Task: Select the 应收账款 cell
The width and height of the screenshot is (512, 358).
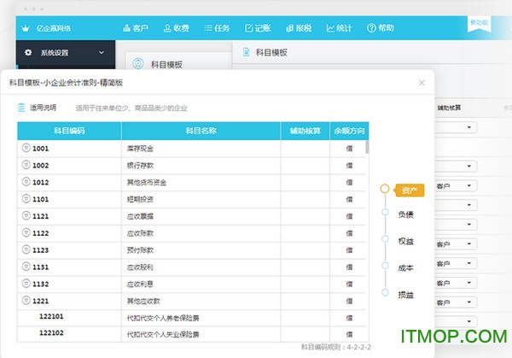Action: (201, 234)
